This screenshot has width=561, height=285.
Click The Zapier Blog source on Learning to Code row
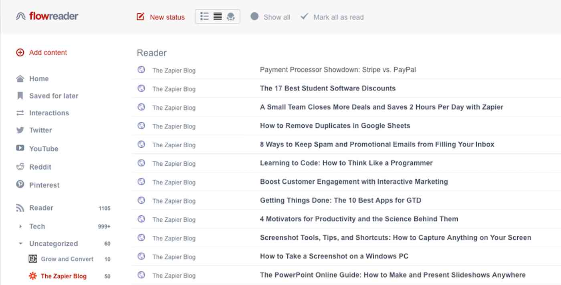(174, 164)
